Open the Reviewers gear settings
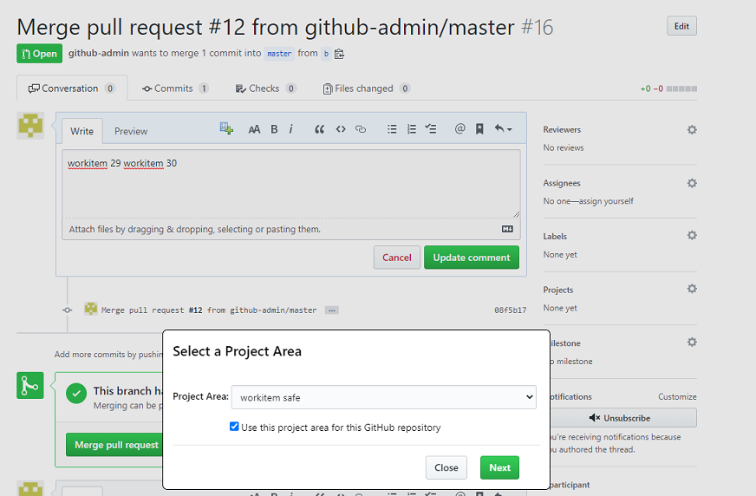 coord(692,130)
